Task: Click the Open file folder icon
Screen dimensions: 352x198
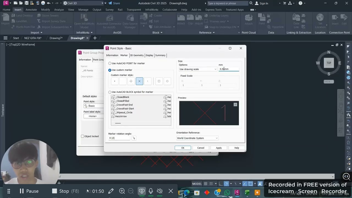Action: 21,3
